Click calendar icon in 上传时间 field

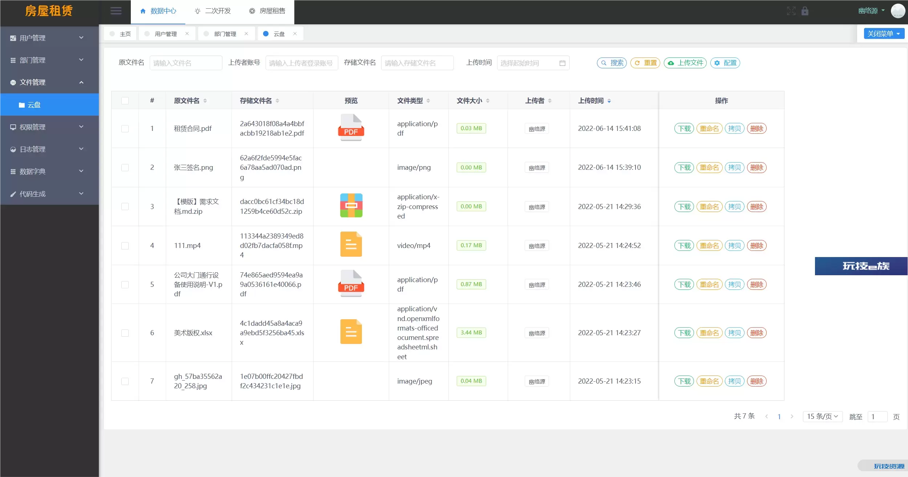coord(562,63)
